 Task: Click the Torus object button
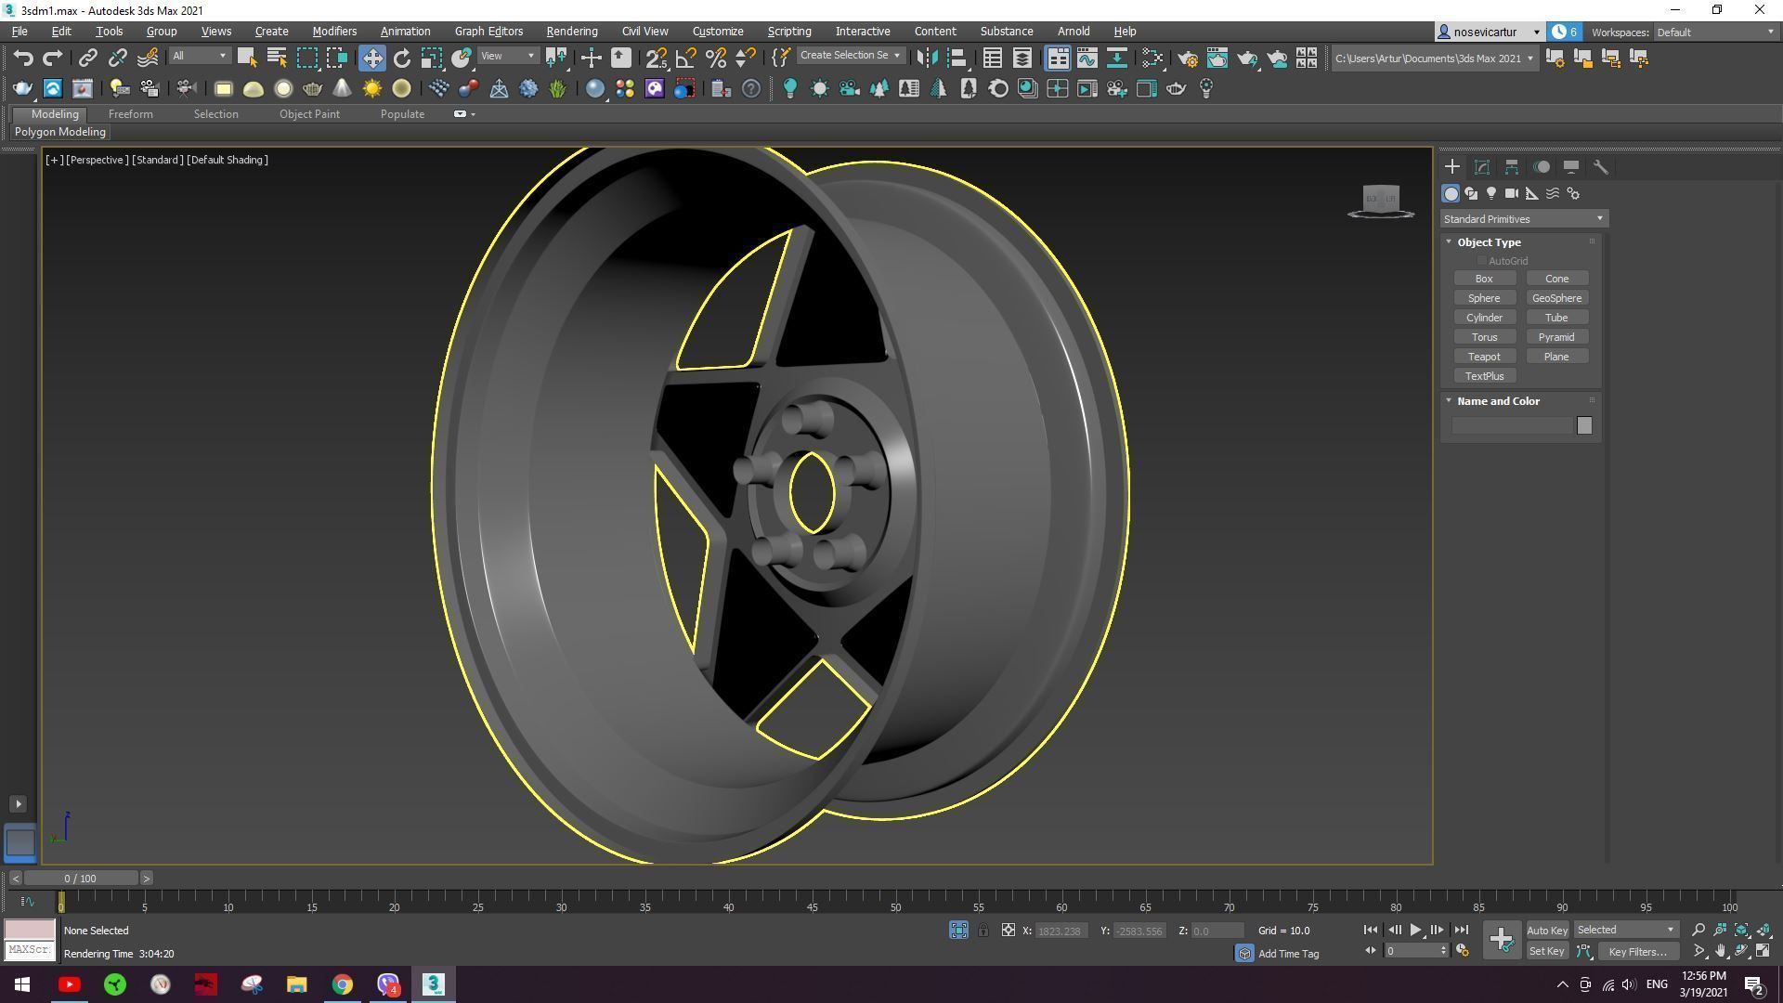click(1484, 337)
